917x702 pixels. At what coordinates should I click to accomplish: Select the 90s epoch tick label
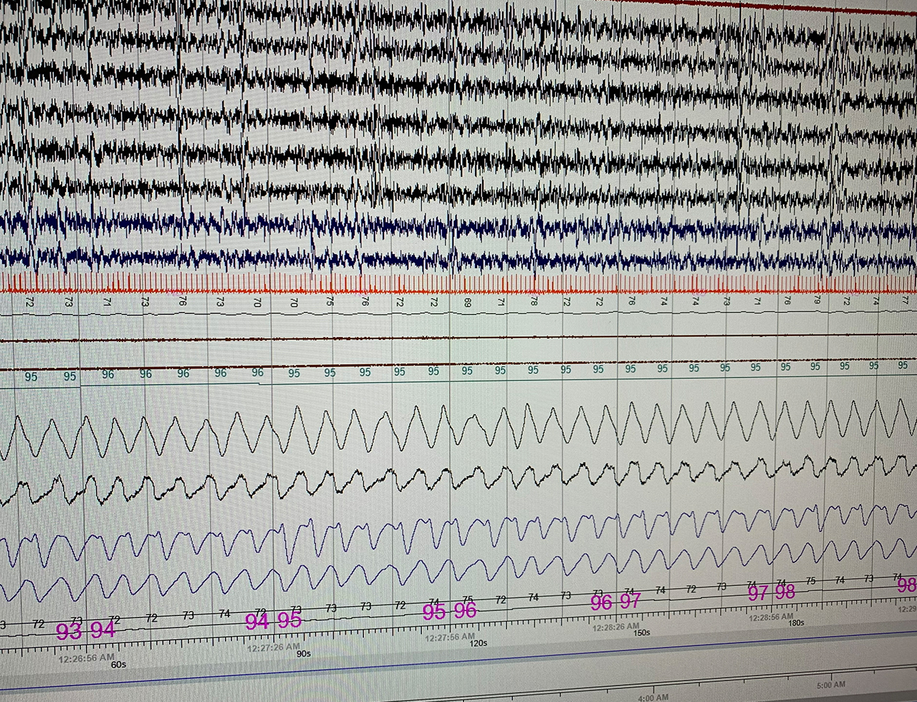coord(304,653)
